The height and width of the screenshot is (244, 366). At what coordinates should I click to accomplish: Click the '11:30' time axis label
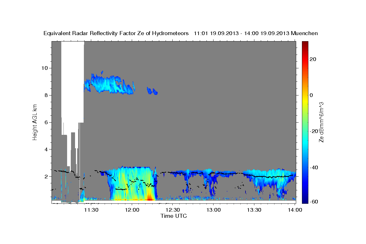(x=91, y=210)
